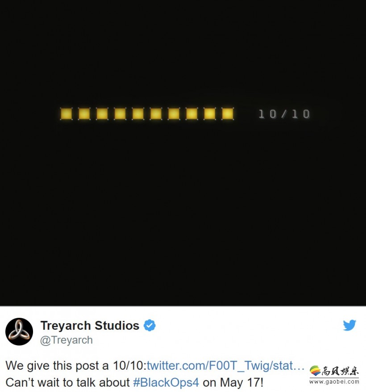
Task: Click the 10/10 counter text
Action: coord(284,114)
